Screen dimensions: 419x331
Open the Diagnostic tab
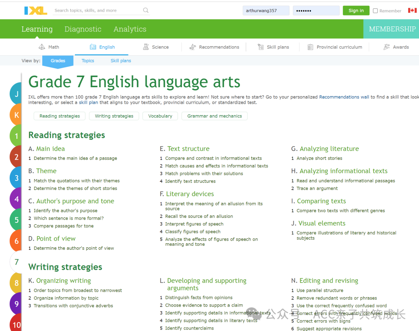click(83, 29)
